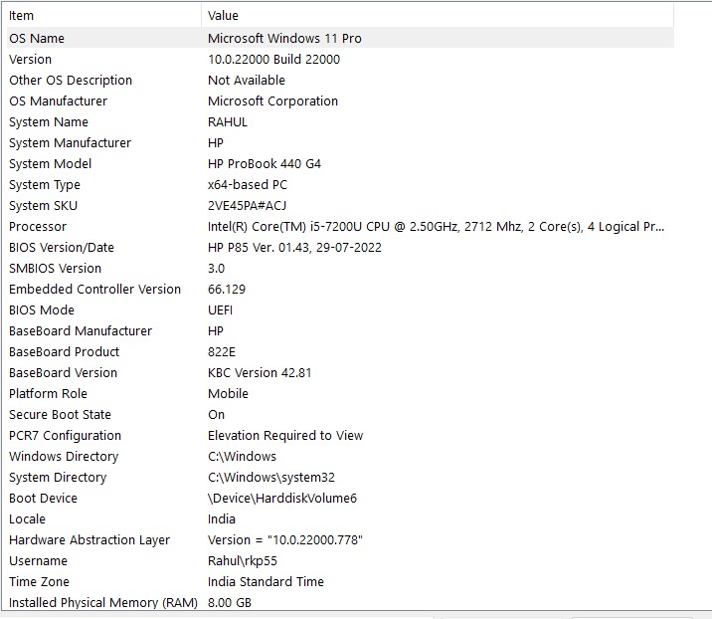The image size is (712, 619).
Task: Select the System Manufacturer row
Action: [340, 142]
